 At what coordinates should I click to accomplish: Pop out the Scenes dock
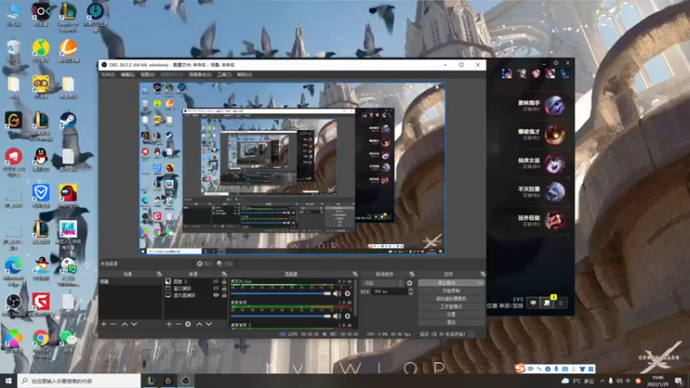160,274
